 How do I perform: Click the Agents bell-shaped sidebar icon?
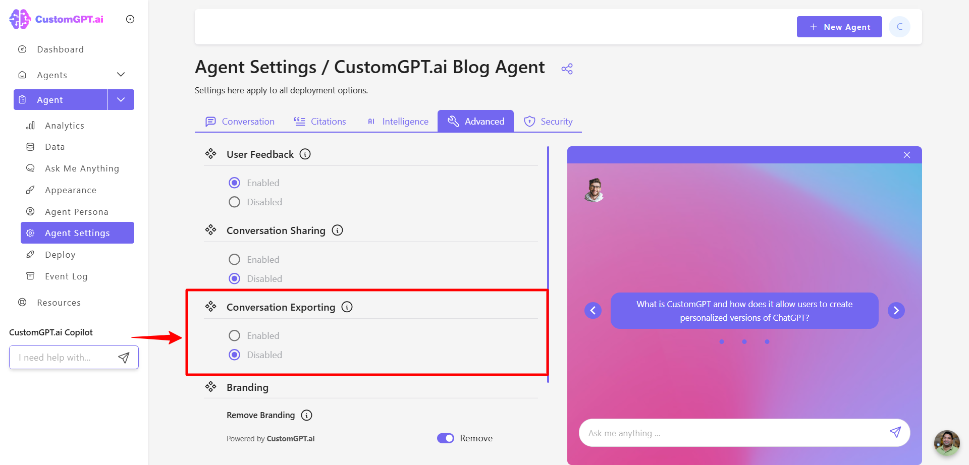(x=22, y=75)
